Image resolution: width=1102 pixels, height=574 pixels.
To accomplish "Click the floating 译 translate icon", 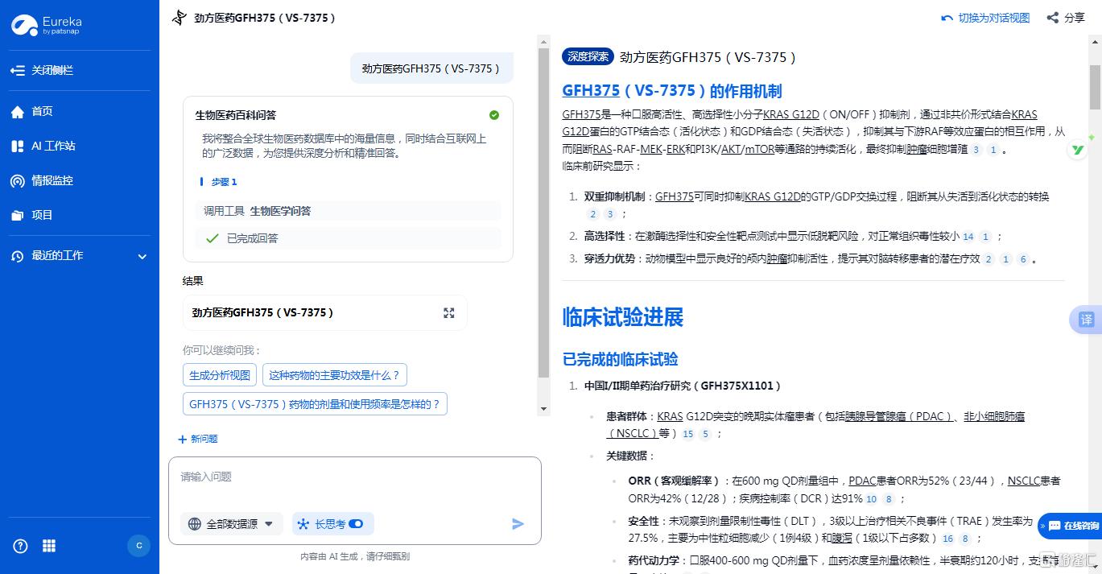I will tap(1087, 320).
